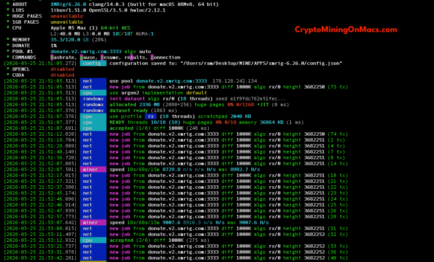Click the accepted (2/0) text
This screenshot has width=434, height=262.
(x=130, y=240)
